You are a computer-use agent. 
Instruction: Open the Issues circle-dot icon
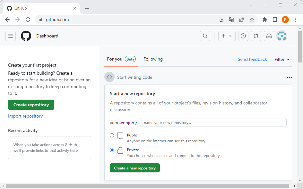click(x=243, y=36)
